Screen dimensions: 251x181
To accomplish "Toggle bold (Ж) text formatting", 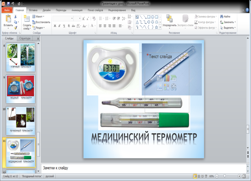I will 55,25.
